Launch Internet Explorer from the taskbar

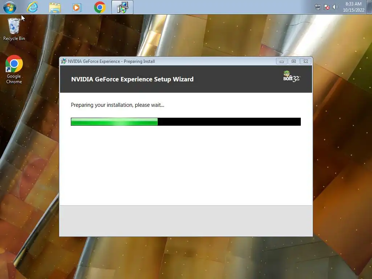32,7
